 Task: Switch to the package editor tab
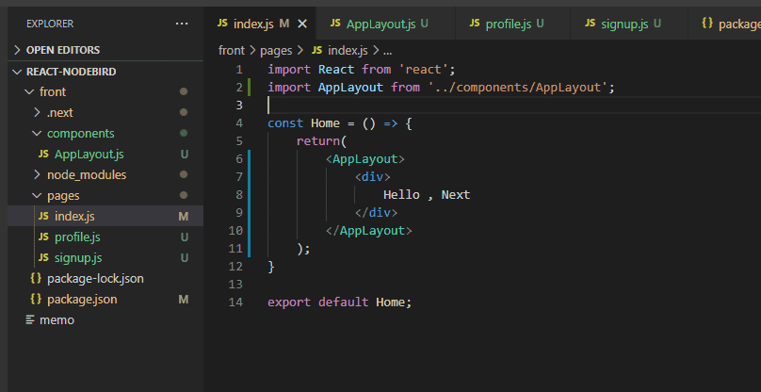click(724, 24)
